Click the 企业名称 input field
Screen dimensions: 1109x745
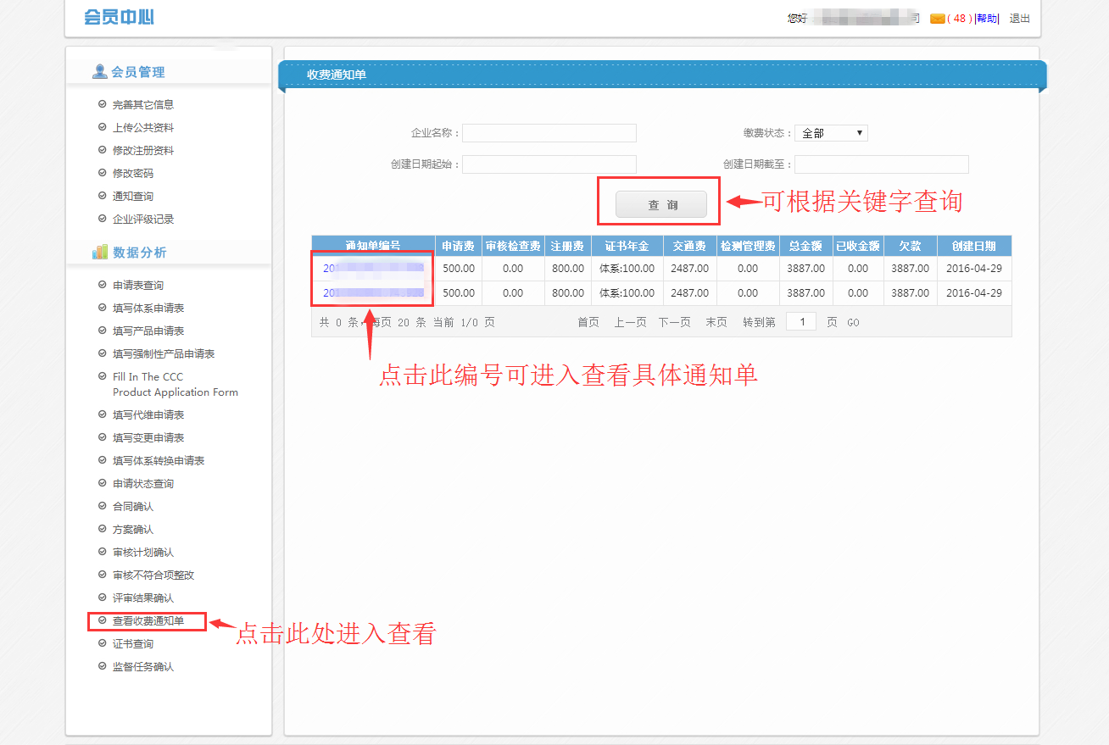pyautogui.click(x=549, y=133)
